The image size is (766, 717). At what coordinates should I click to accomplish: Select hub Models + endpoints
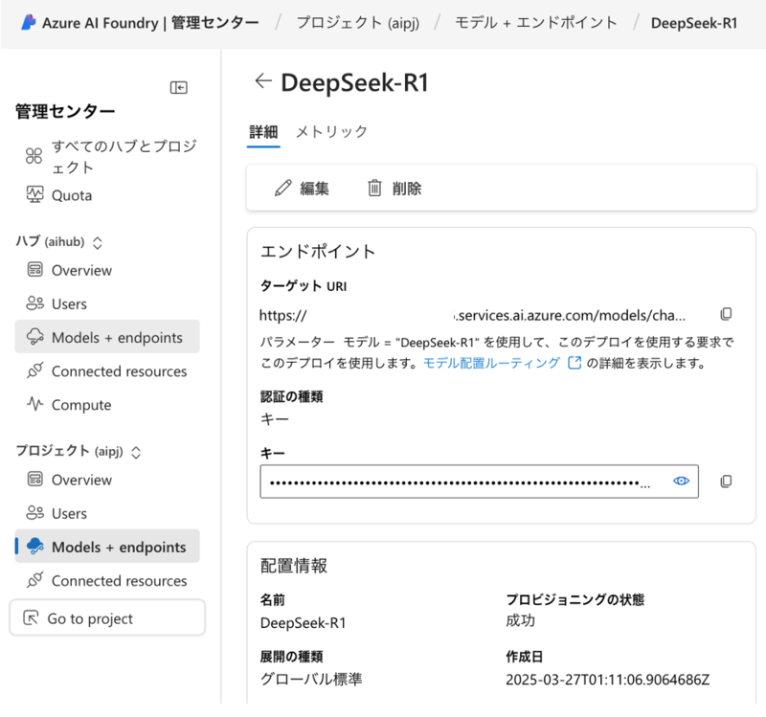(x=107, y=337)
